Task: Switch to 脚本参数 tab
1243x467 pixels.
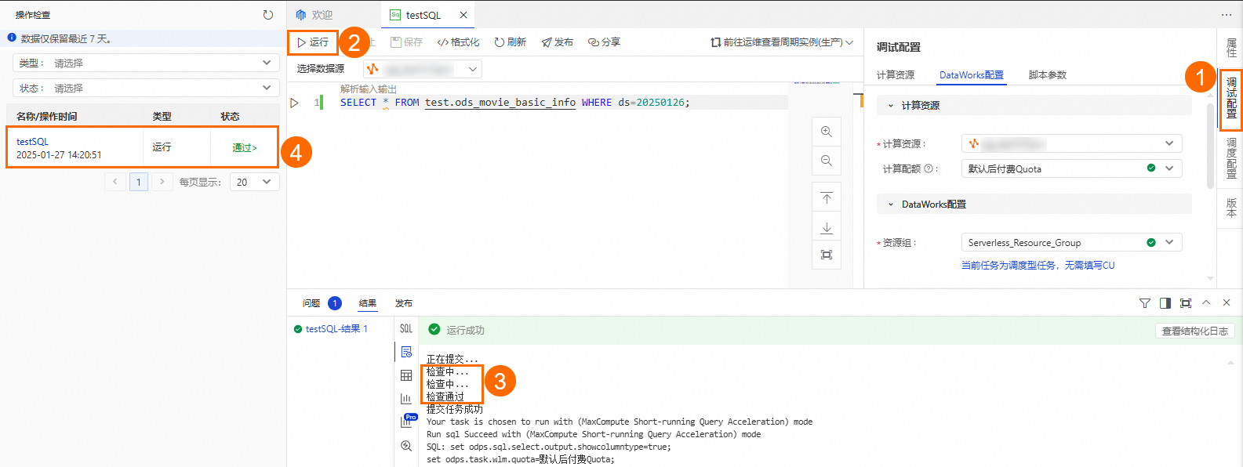Action: 1048,75
